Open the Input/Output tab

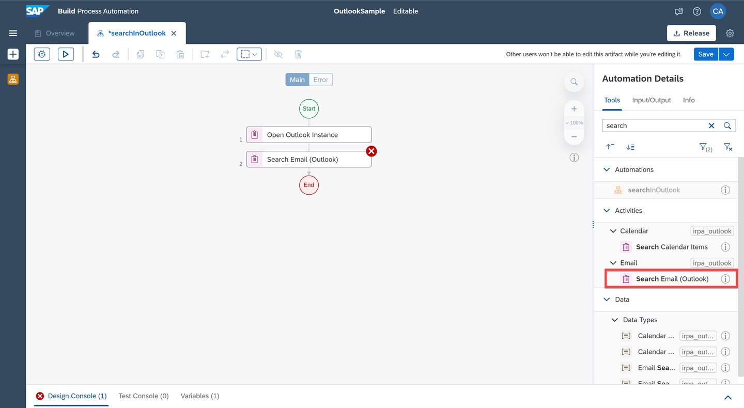(x=652, y=100)
